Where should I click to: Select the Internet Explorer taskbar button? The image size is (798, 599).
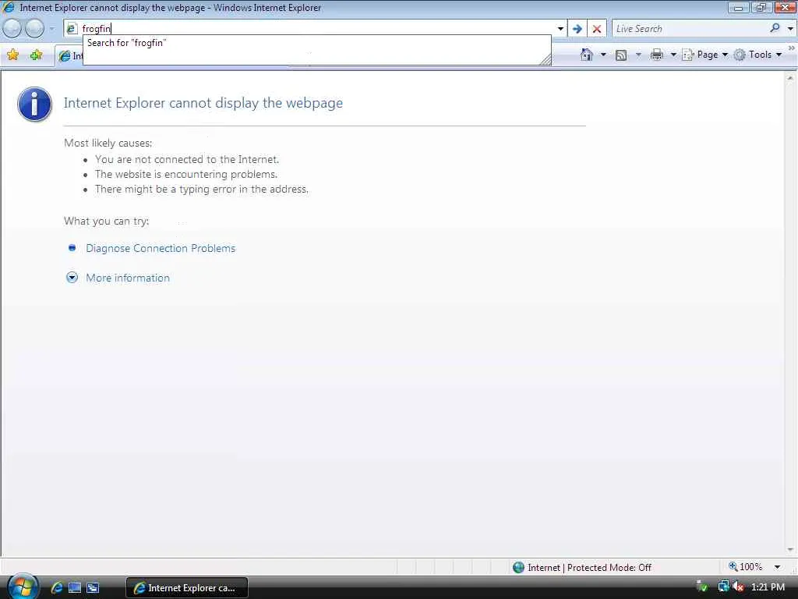click(187, 588)
